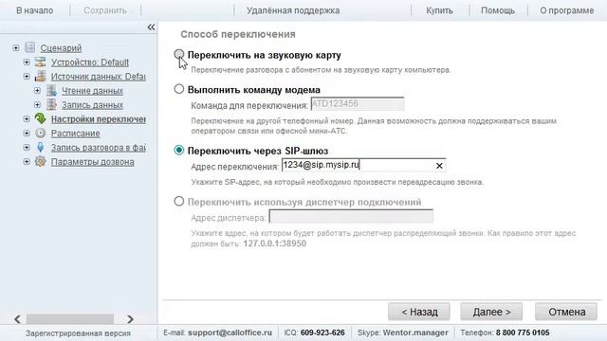
Task: Open the Расписание link
Action: [76, 134]
